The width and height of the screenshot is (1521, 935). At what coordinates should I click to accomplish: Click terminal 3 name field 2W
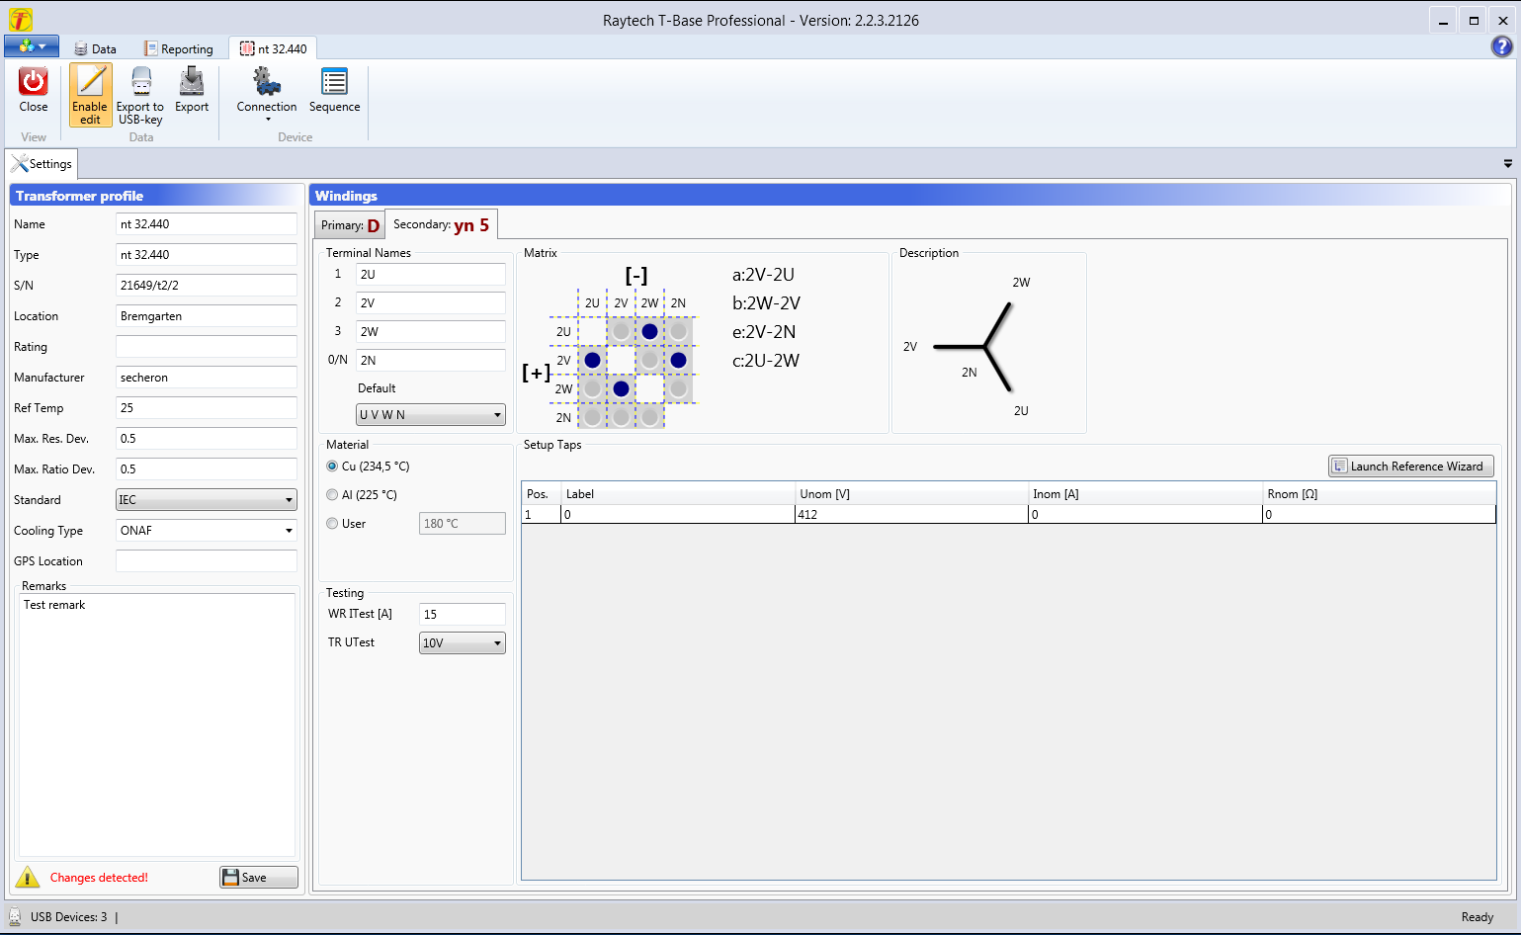coord(431,332)
